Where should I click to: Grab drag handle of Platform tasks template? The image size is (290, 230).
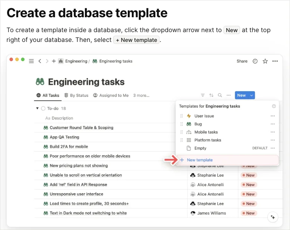point(181,140)
